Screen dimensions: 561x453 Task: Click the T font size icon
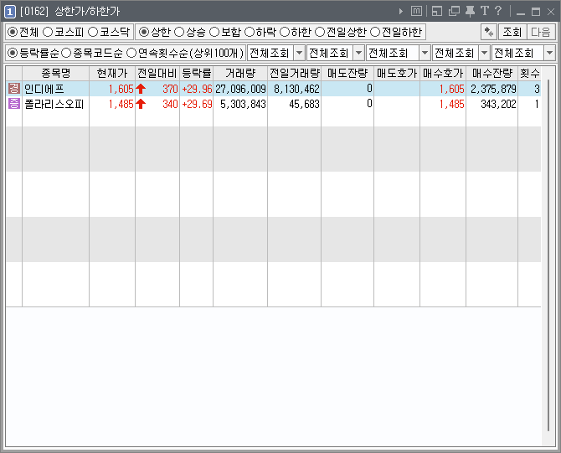[485, 11]
